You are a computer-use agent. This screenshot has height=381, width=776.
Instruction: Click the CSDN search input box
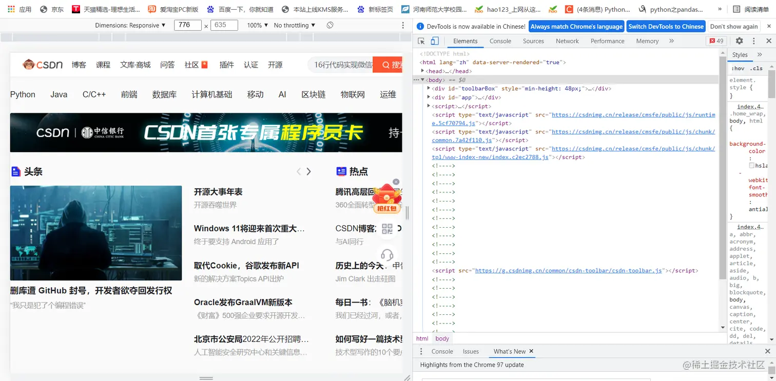(340, 65)
